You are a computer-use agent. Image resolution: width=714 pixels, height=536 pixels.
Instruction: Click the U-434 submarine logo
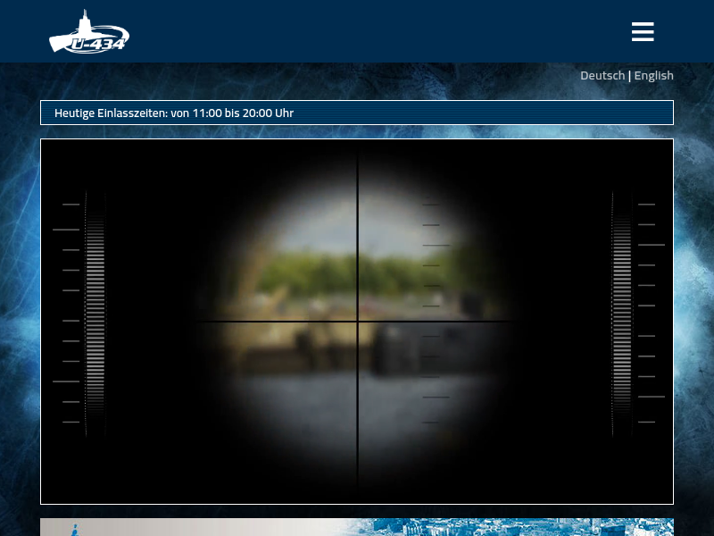[89, 33]
